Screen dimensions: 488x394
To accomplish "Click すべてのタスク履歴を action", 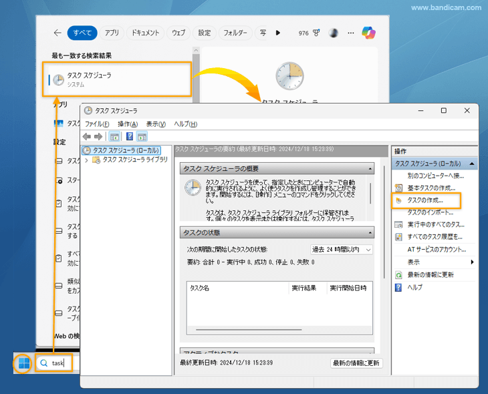I will pyautogui.click(x=435, y=237).
